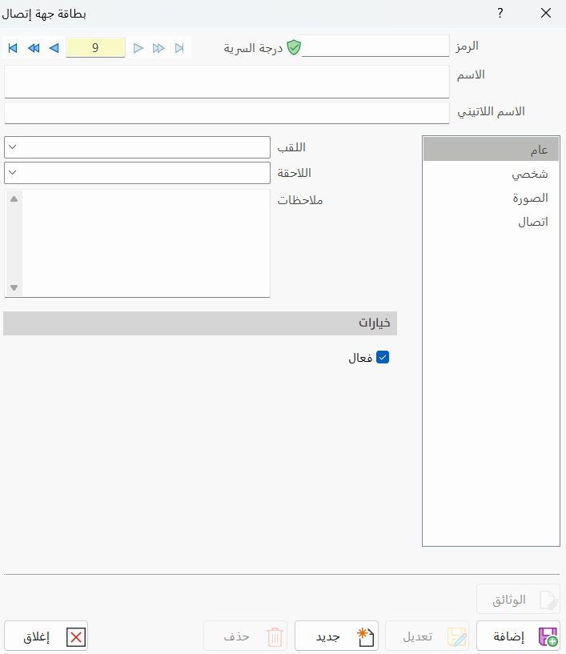Viewport: 566px width, 654px height.
Task: Click the درجة السرية security level label
Action: click(253, 48)
